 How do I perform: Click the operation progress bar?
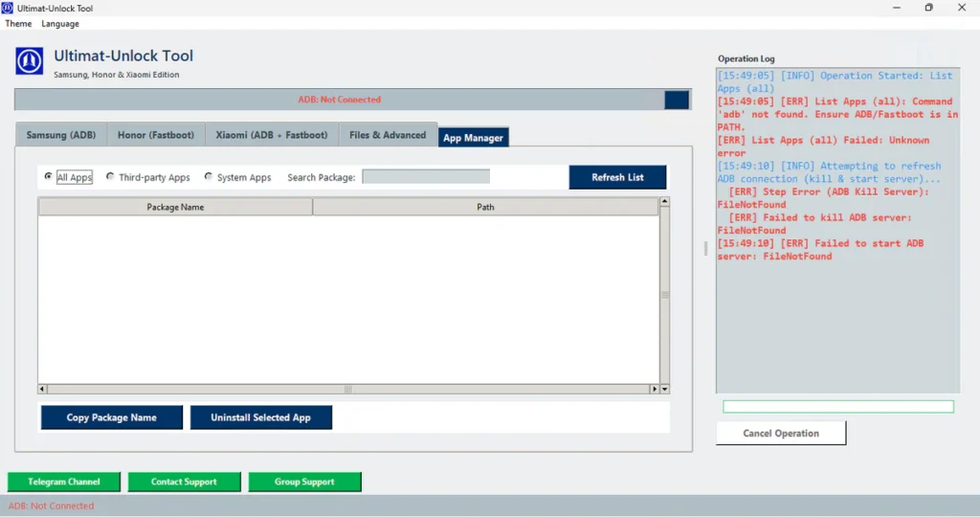[838, 407]
